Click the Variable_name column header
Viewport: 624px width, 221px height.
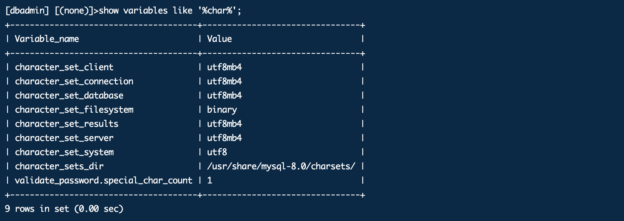click(47, 39)
